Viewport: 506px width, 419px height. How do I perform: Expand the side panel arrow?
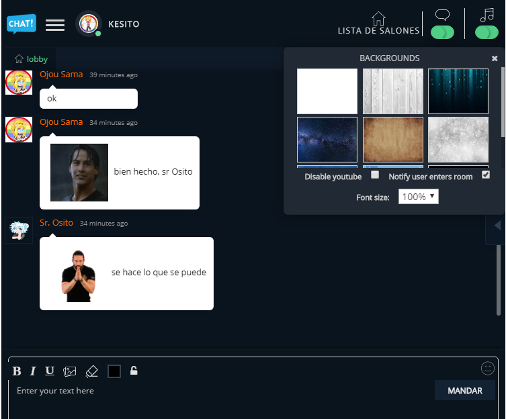coord(497,226)
